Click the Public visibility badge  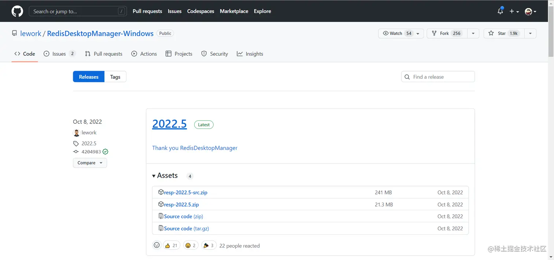[x=165, y=33]
